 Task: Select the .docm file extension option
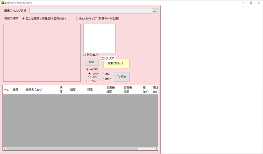89,73
